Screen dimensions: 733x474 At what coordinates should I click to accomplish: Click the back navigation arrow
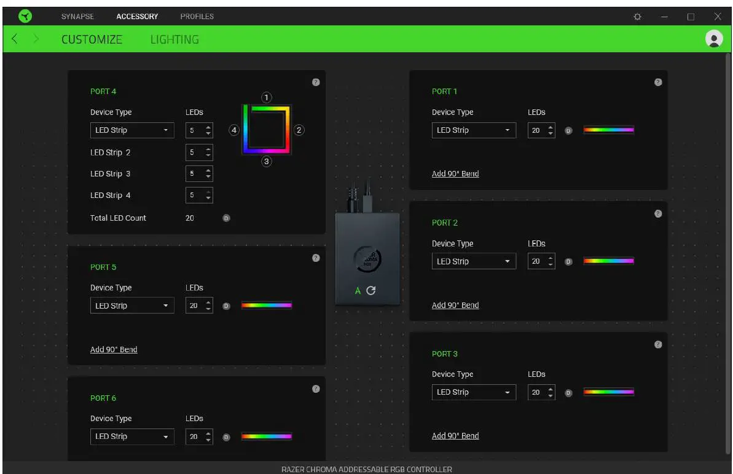(x=14, y=39)
